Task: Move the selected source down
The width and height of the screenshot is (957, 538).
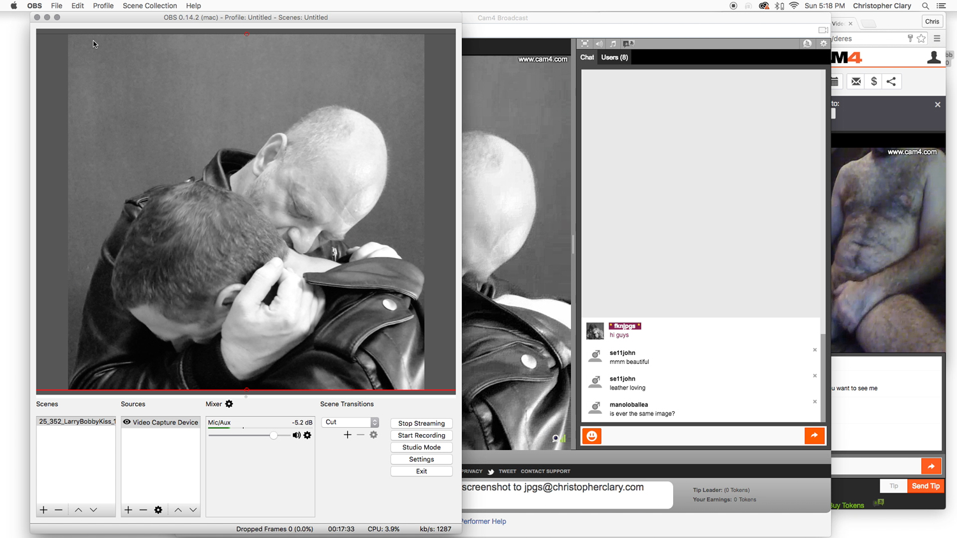Action: pos(193,510)
